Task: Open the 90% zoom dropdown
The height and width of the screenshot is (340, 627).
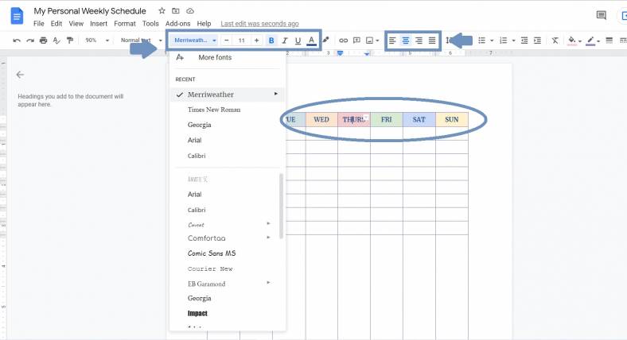Action: (x=97, y=41)
